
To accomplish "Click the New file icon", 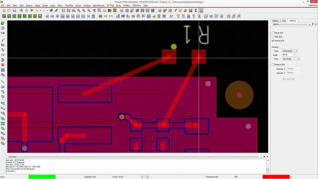I will point(4,10).
